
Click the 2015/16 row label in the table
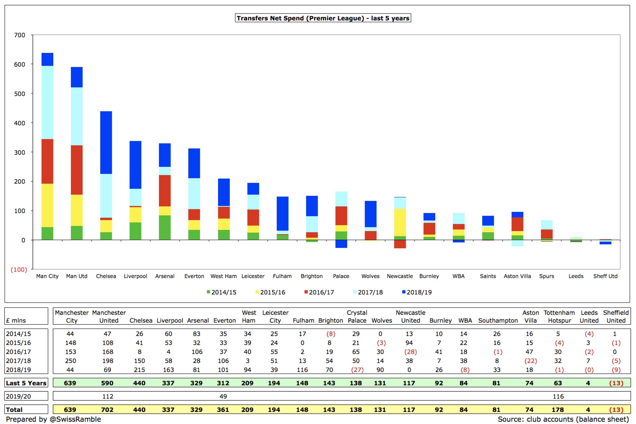coord(18,343)
